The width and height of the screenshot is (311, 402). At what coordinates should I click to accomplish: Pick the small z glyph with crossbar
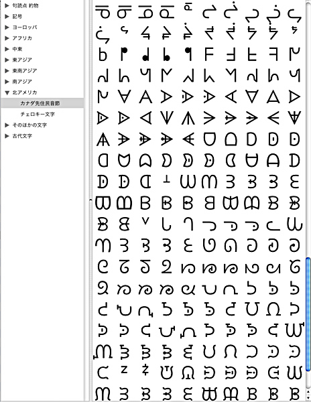pyautogui.click(x=145, y=370)
